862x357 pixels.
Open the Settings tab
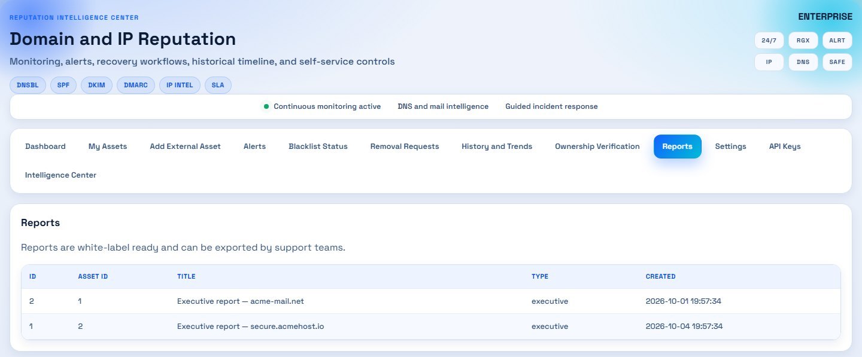point(730,147)
